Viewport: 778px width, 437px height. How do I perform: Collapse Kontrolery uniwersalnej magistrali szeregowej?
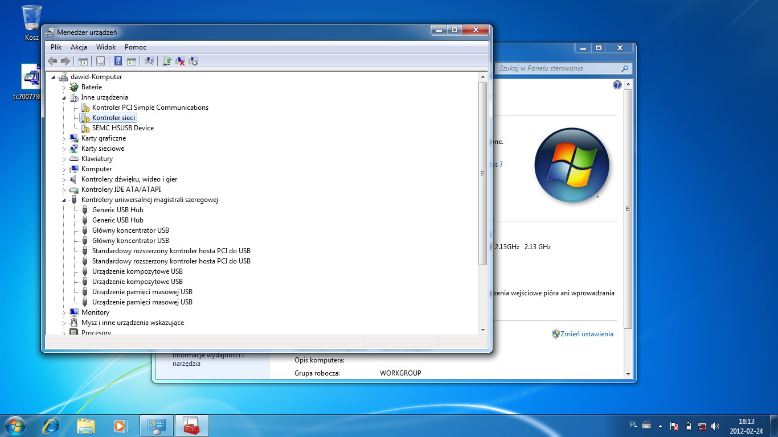64,200
